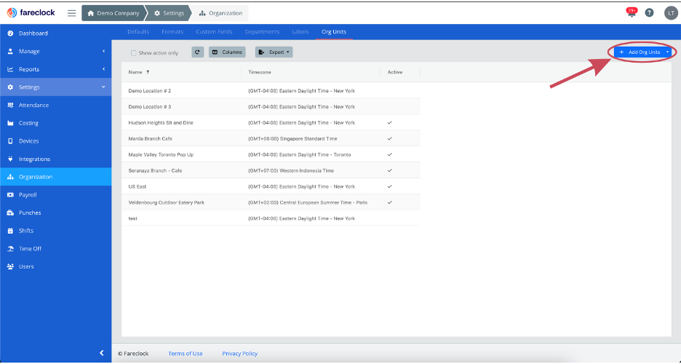Open Privacy Policy link

(240, 354)
